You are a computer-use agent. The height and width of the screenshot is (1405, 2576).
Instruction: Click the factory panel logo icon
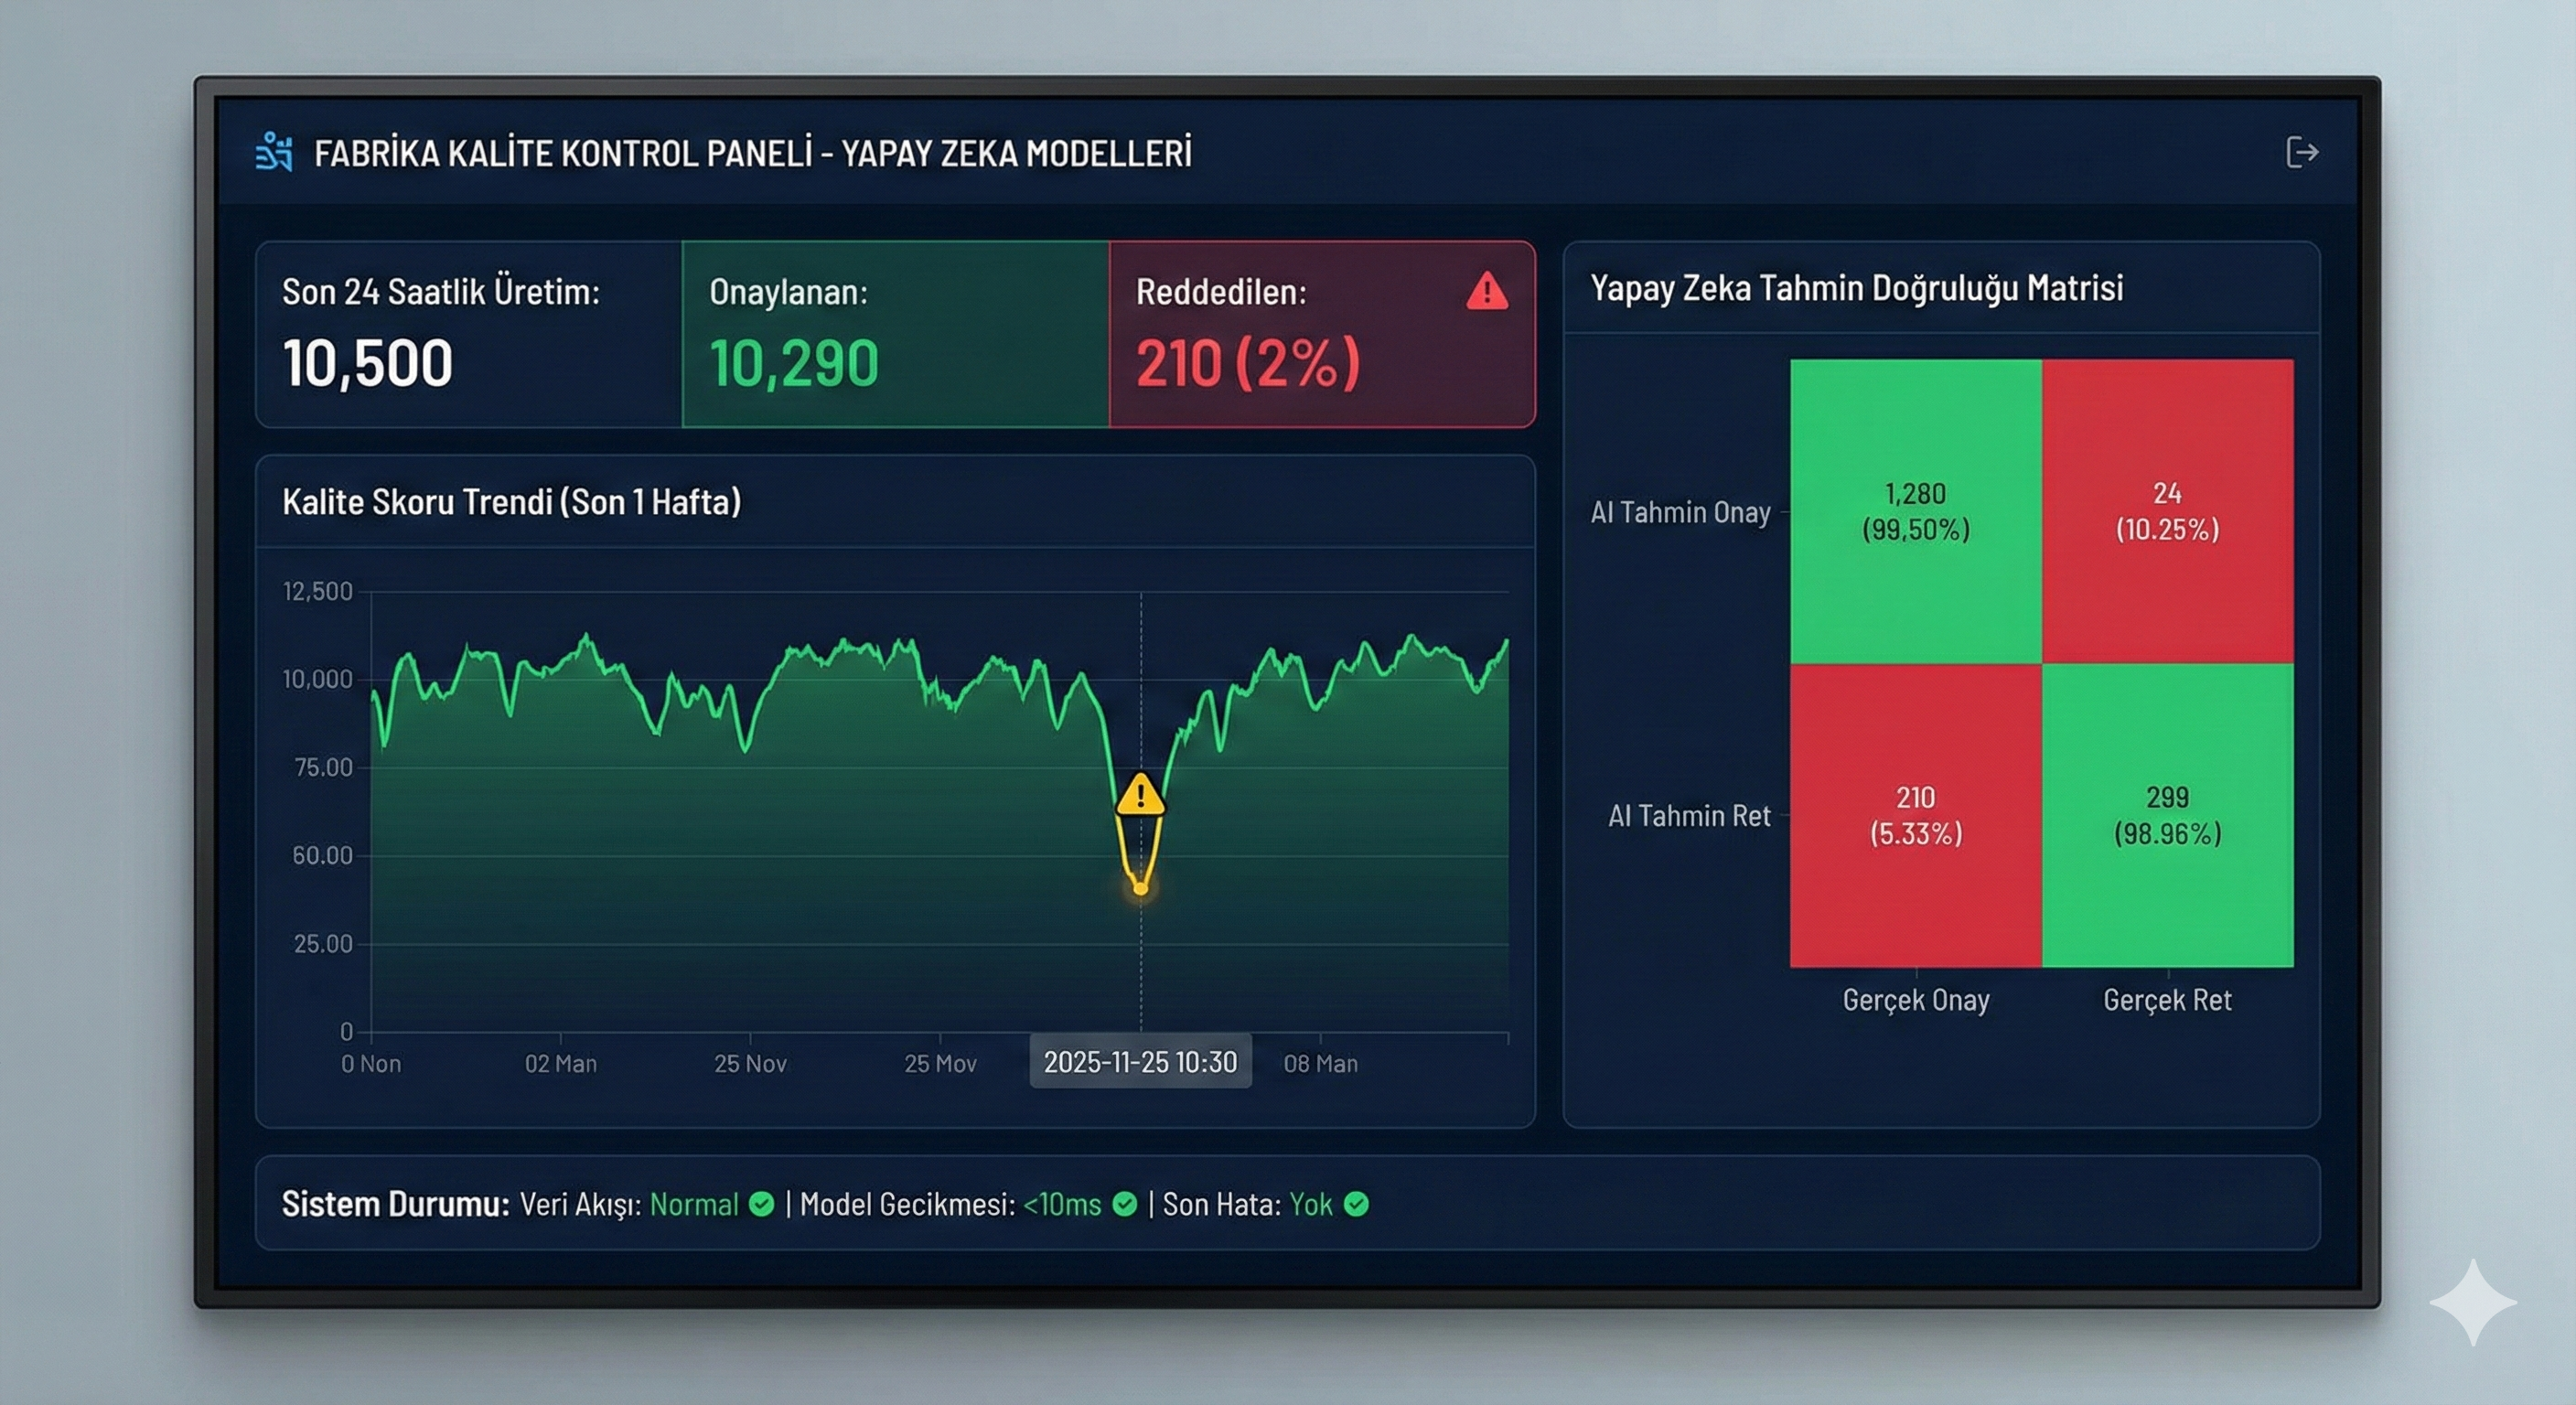[x=274, y=152]
